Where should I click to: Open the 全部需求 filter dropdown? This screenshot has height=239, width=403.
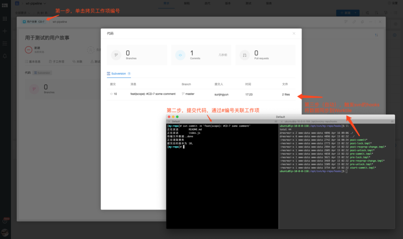(21, 12)
